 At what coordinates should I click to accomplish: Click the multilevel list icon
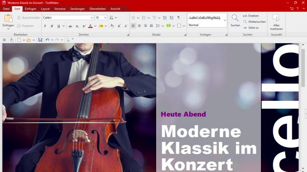[x=154, y=18]
